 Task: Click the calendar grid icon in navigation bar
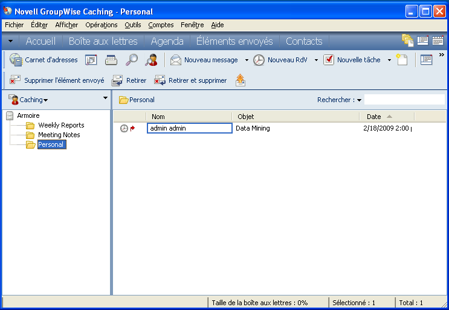click(438, 40)
